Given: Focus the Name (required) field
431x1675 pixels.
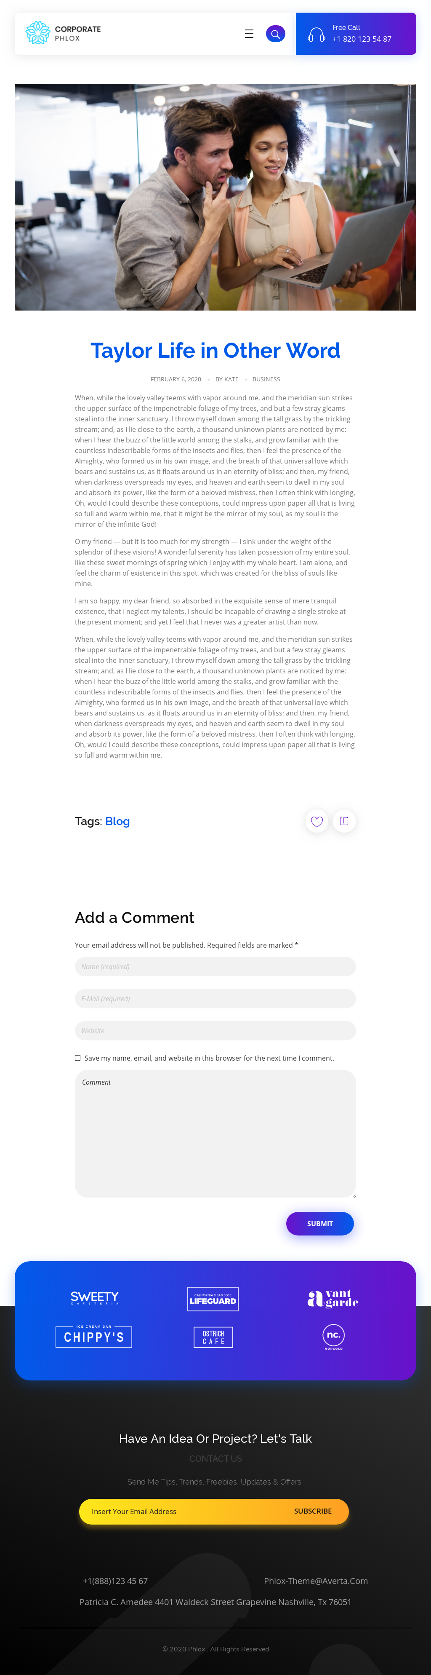Looking at the screenshot, I should (215, 966).
